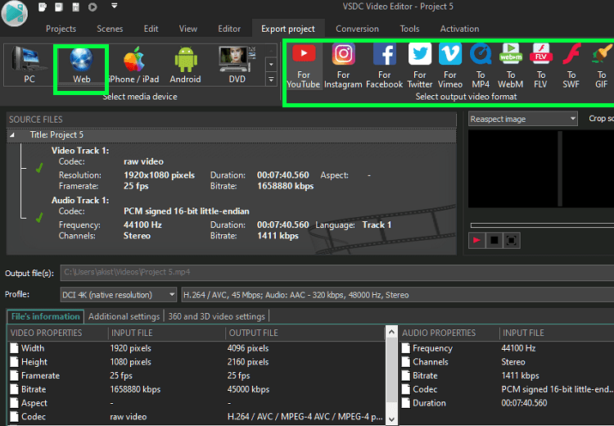Switch to File's information tab
The height and width of the screenshot is (426, 614).
[x=45, y=316]
